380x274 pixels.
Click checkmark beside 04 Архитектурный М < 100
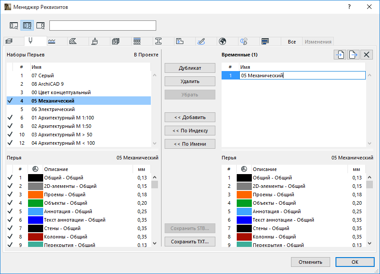10,143
